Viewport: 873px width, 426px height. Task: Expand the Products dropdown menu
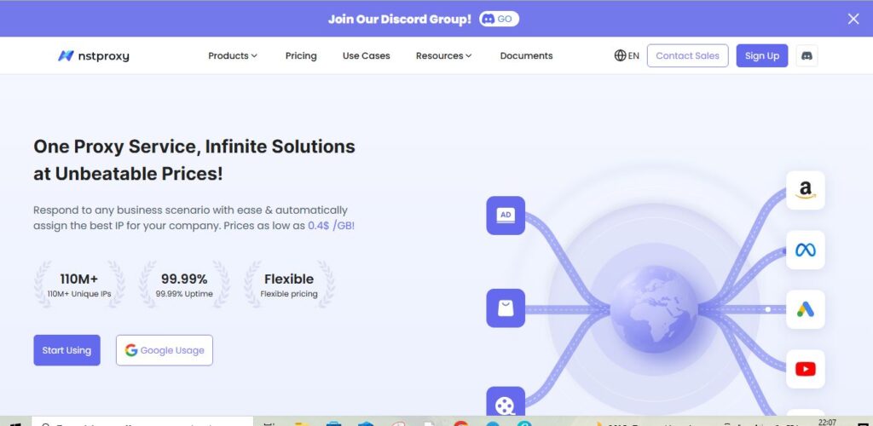[x=232, y=56]
